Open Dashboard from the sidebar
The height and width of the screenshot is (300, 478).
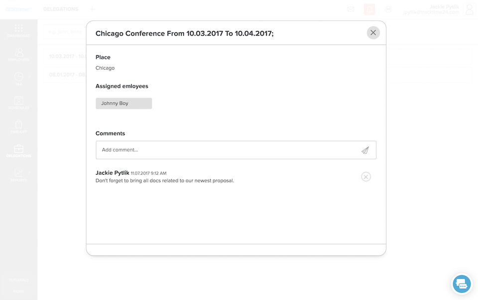tap(18, 31)
